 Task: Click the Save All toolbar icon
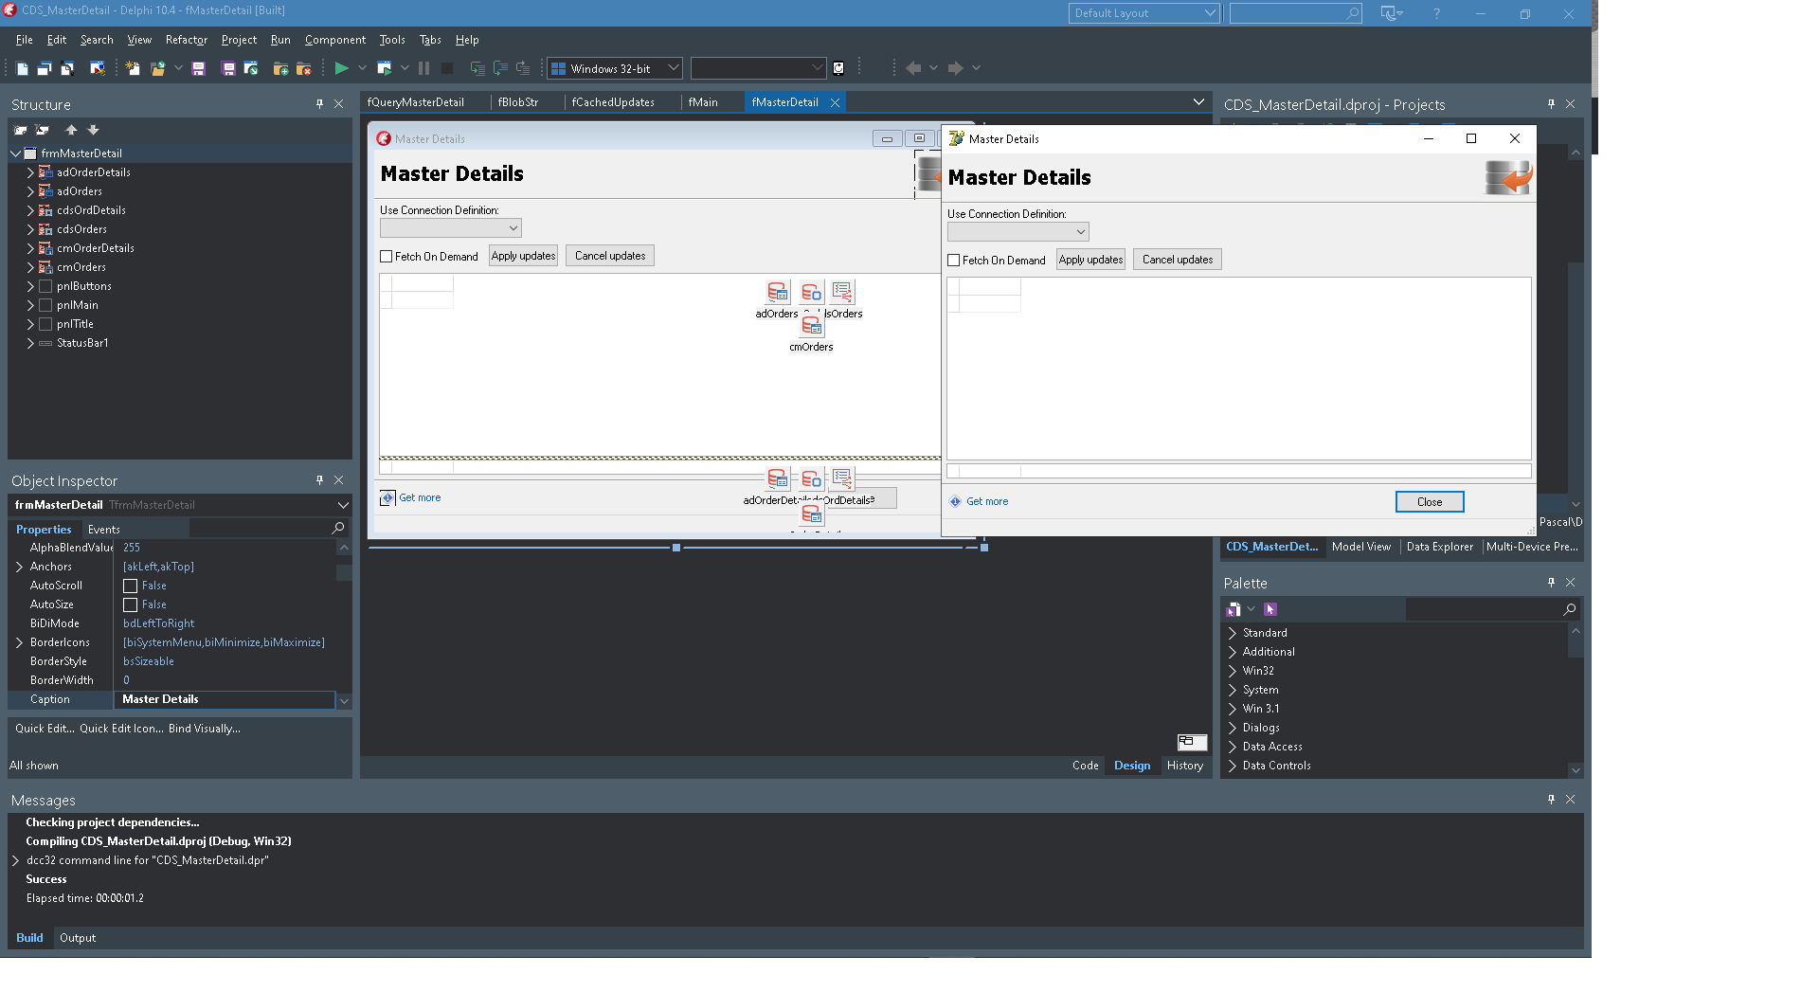pyautogui.click(x=228, y=68)
